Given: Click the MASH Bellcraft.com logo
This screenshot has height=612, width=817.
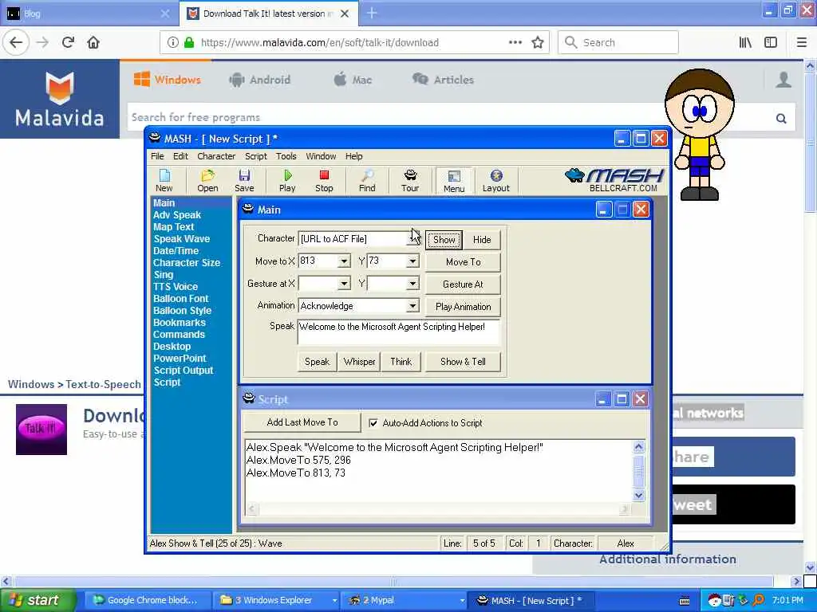Looking at the screenshot, I should click(x=614, y=180).
